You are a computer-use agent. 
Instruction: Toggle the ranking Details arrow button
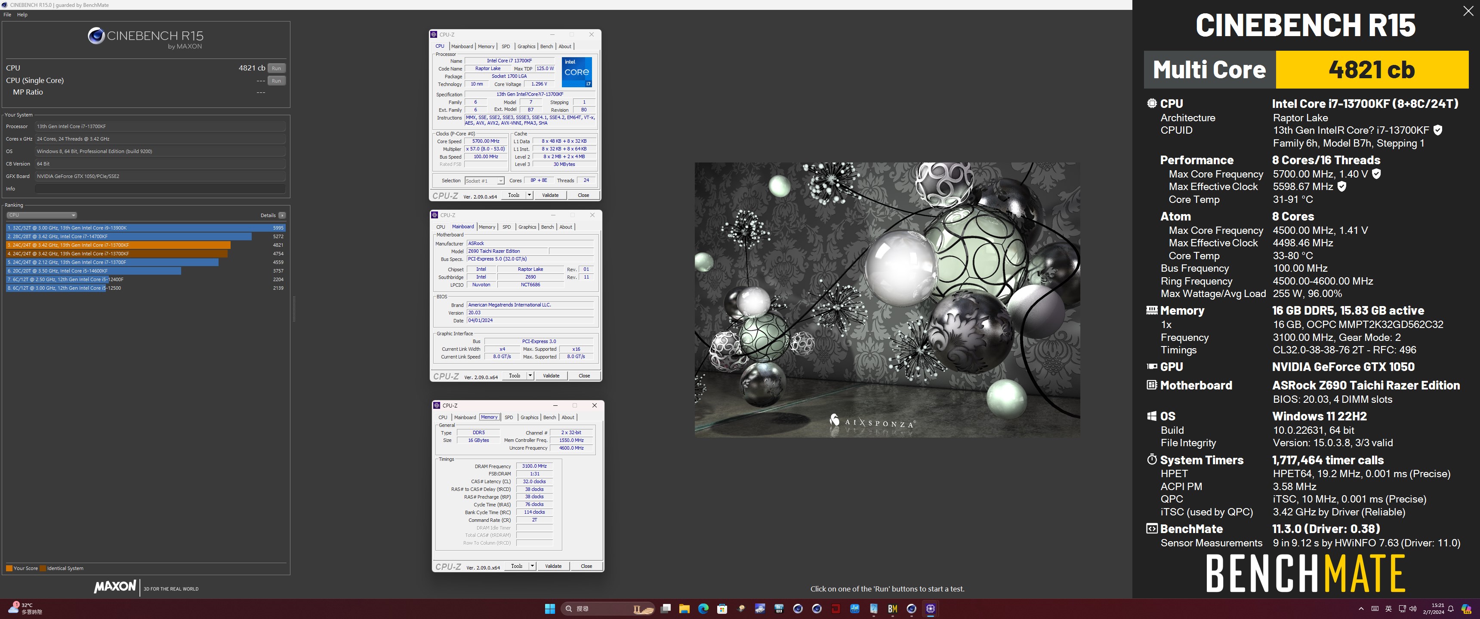[282, 215]
